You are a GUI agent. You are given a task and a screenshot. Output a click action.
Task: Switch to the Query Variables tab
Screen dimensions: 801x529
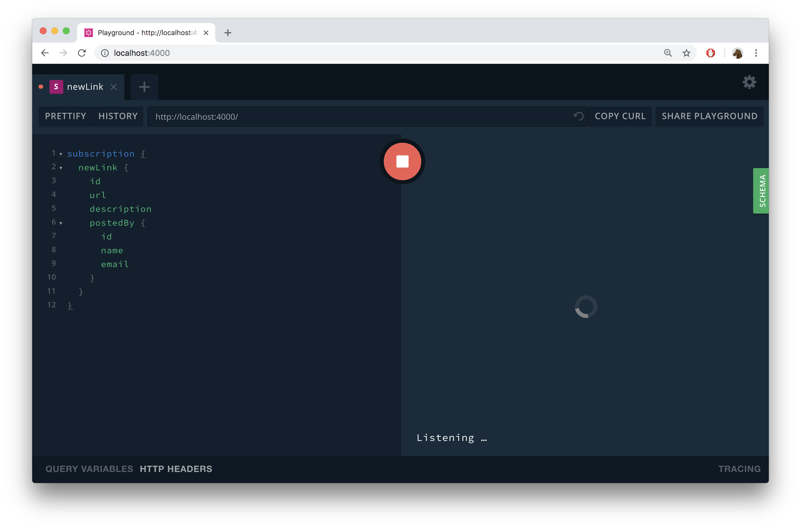[x=89, y=469]
